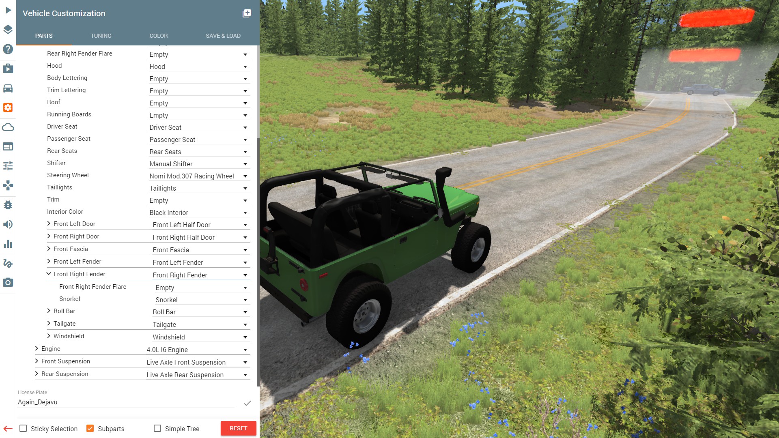Select the Rear Right Fender Flare label
Viewport: 779px width, 438px height.
pyautogui.click(x=80, y=54)
